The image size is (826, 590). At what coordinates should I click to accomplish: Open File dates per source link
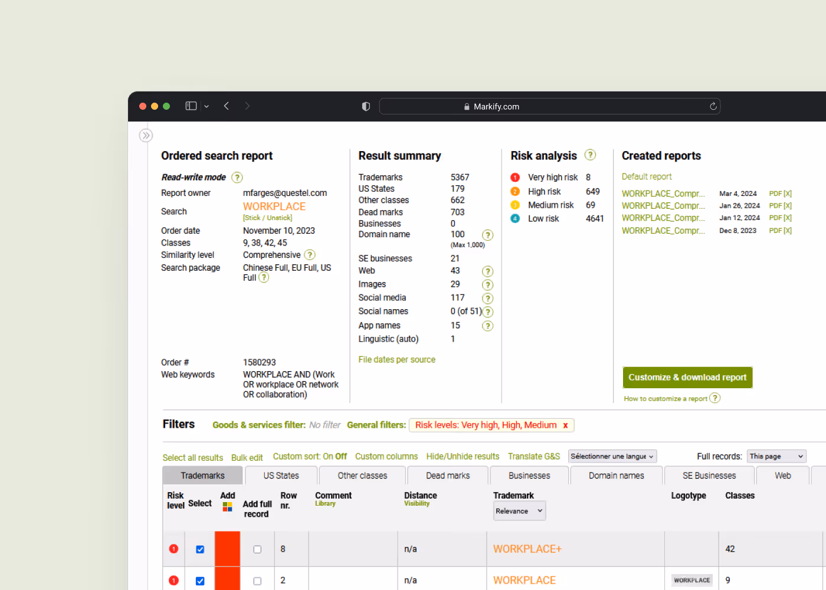(396, 359)
